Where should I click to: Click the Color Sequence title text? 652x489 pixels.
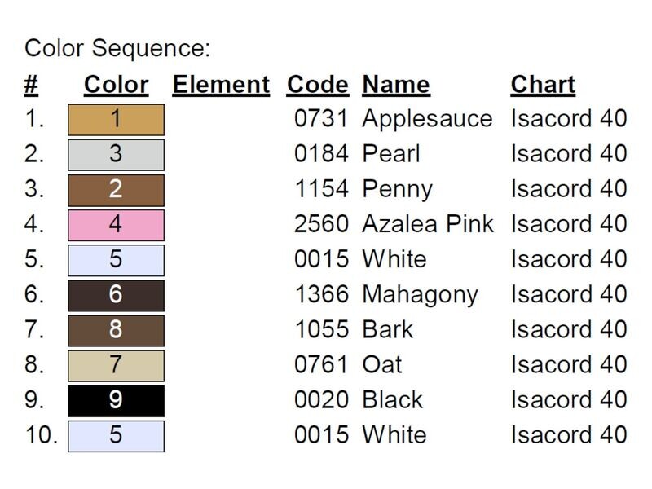[x=117, y=48]
